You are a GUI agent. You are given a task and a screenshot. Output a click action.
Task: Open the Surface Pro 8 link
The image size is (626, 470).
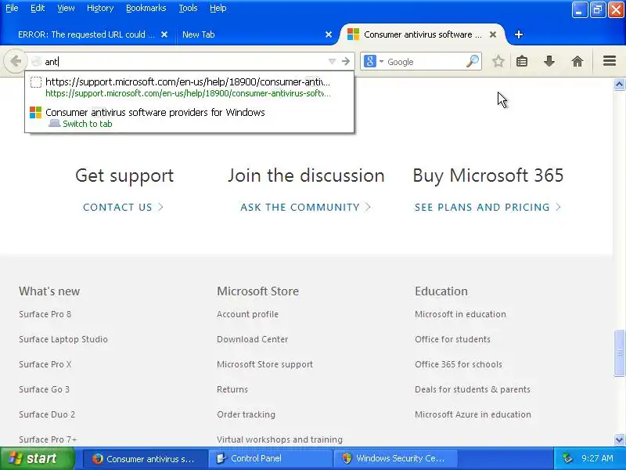tap(45, 314)
